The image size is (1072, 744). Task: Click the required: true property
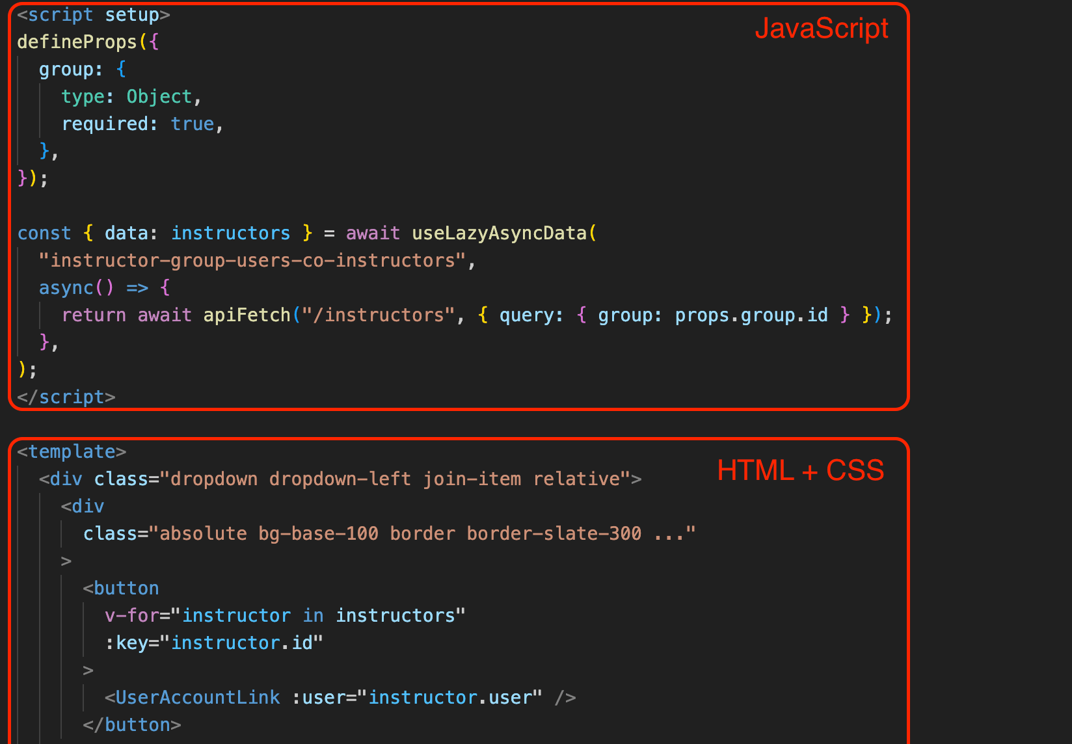pyautogui.click(x=140, y=124)
